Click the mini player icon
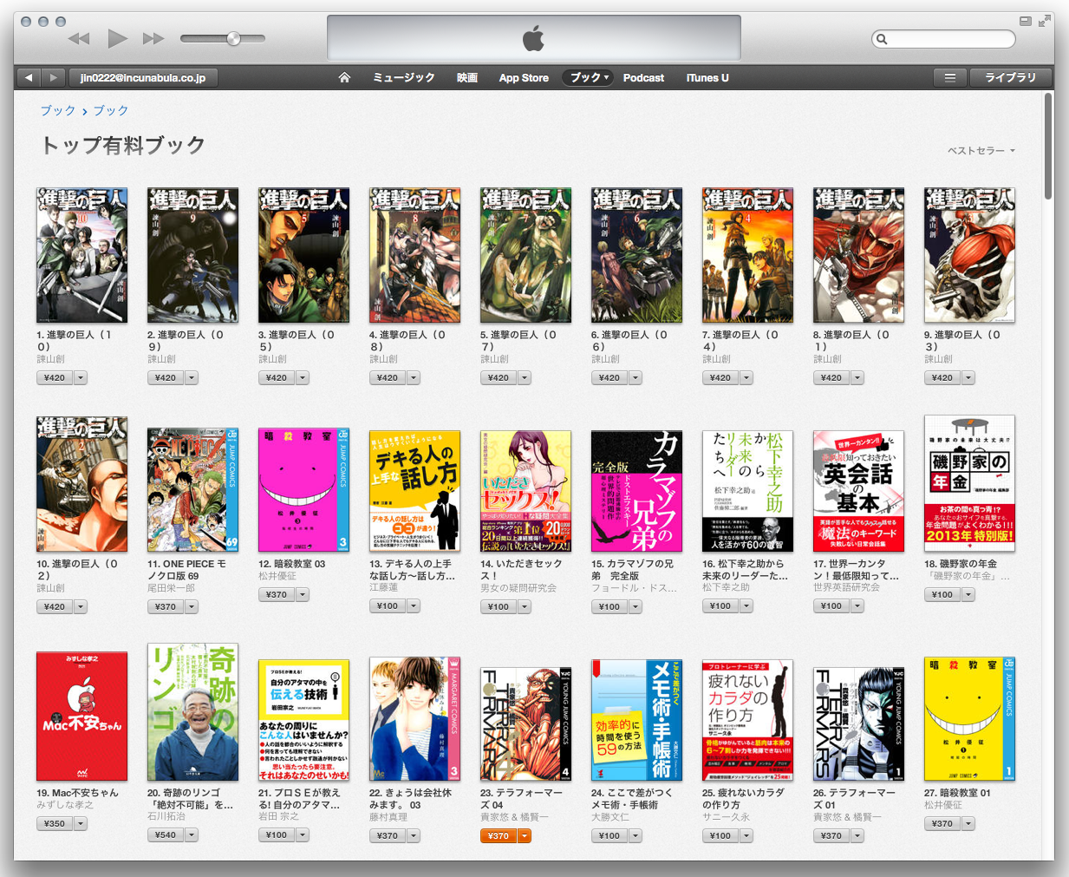 click(1025, 21)
